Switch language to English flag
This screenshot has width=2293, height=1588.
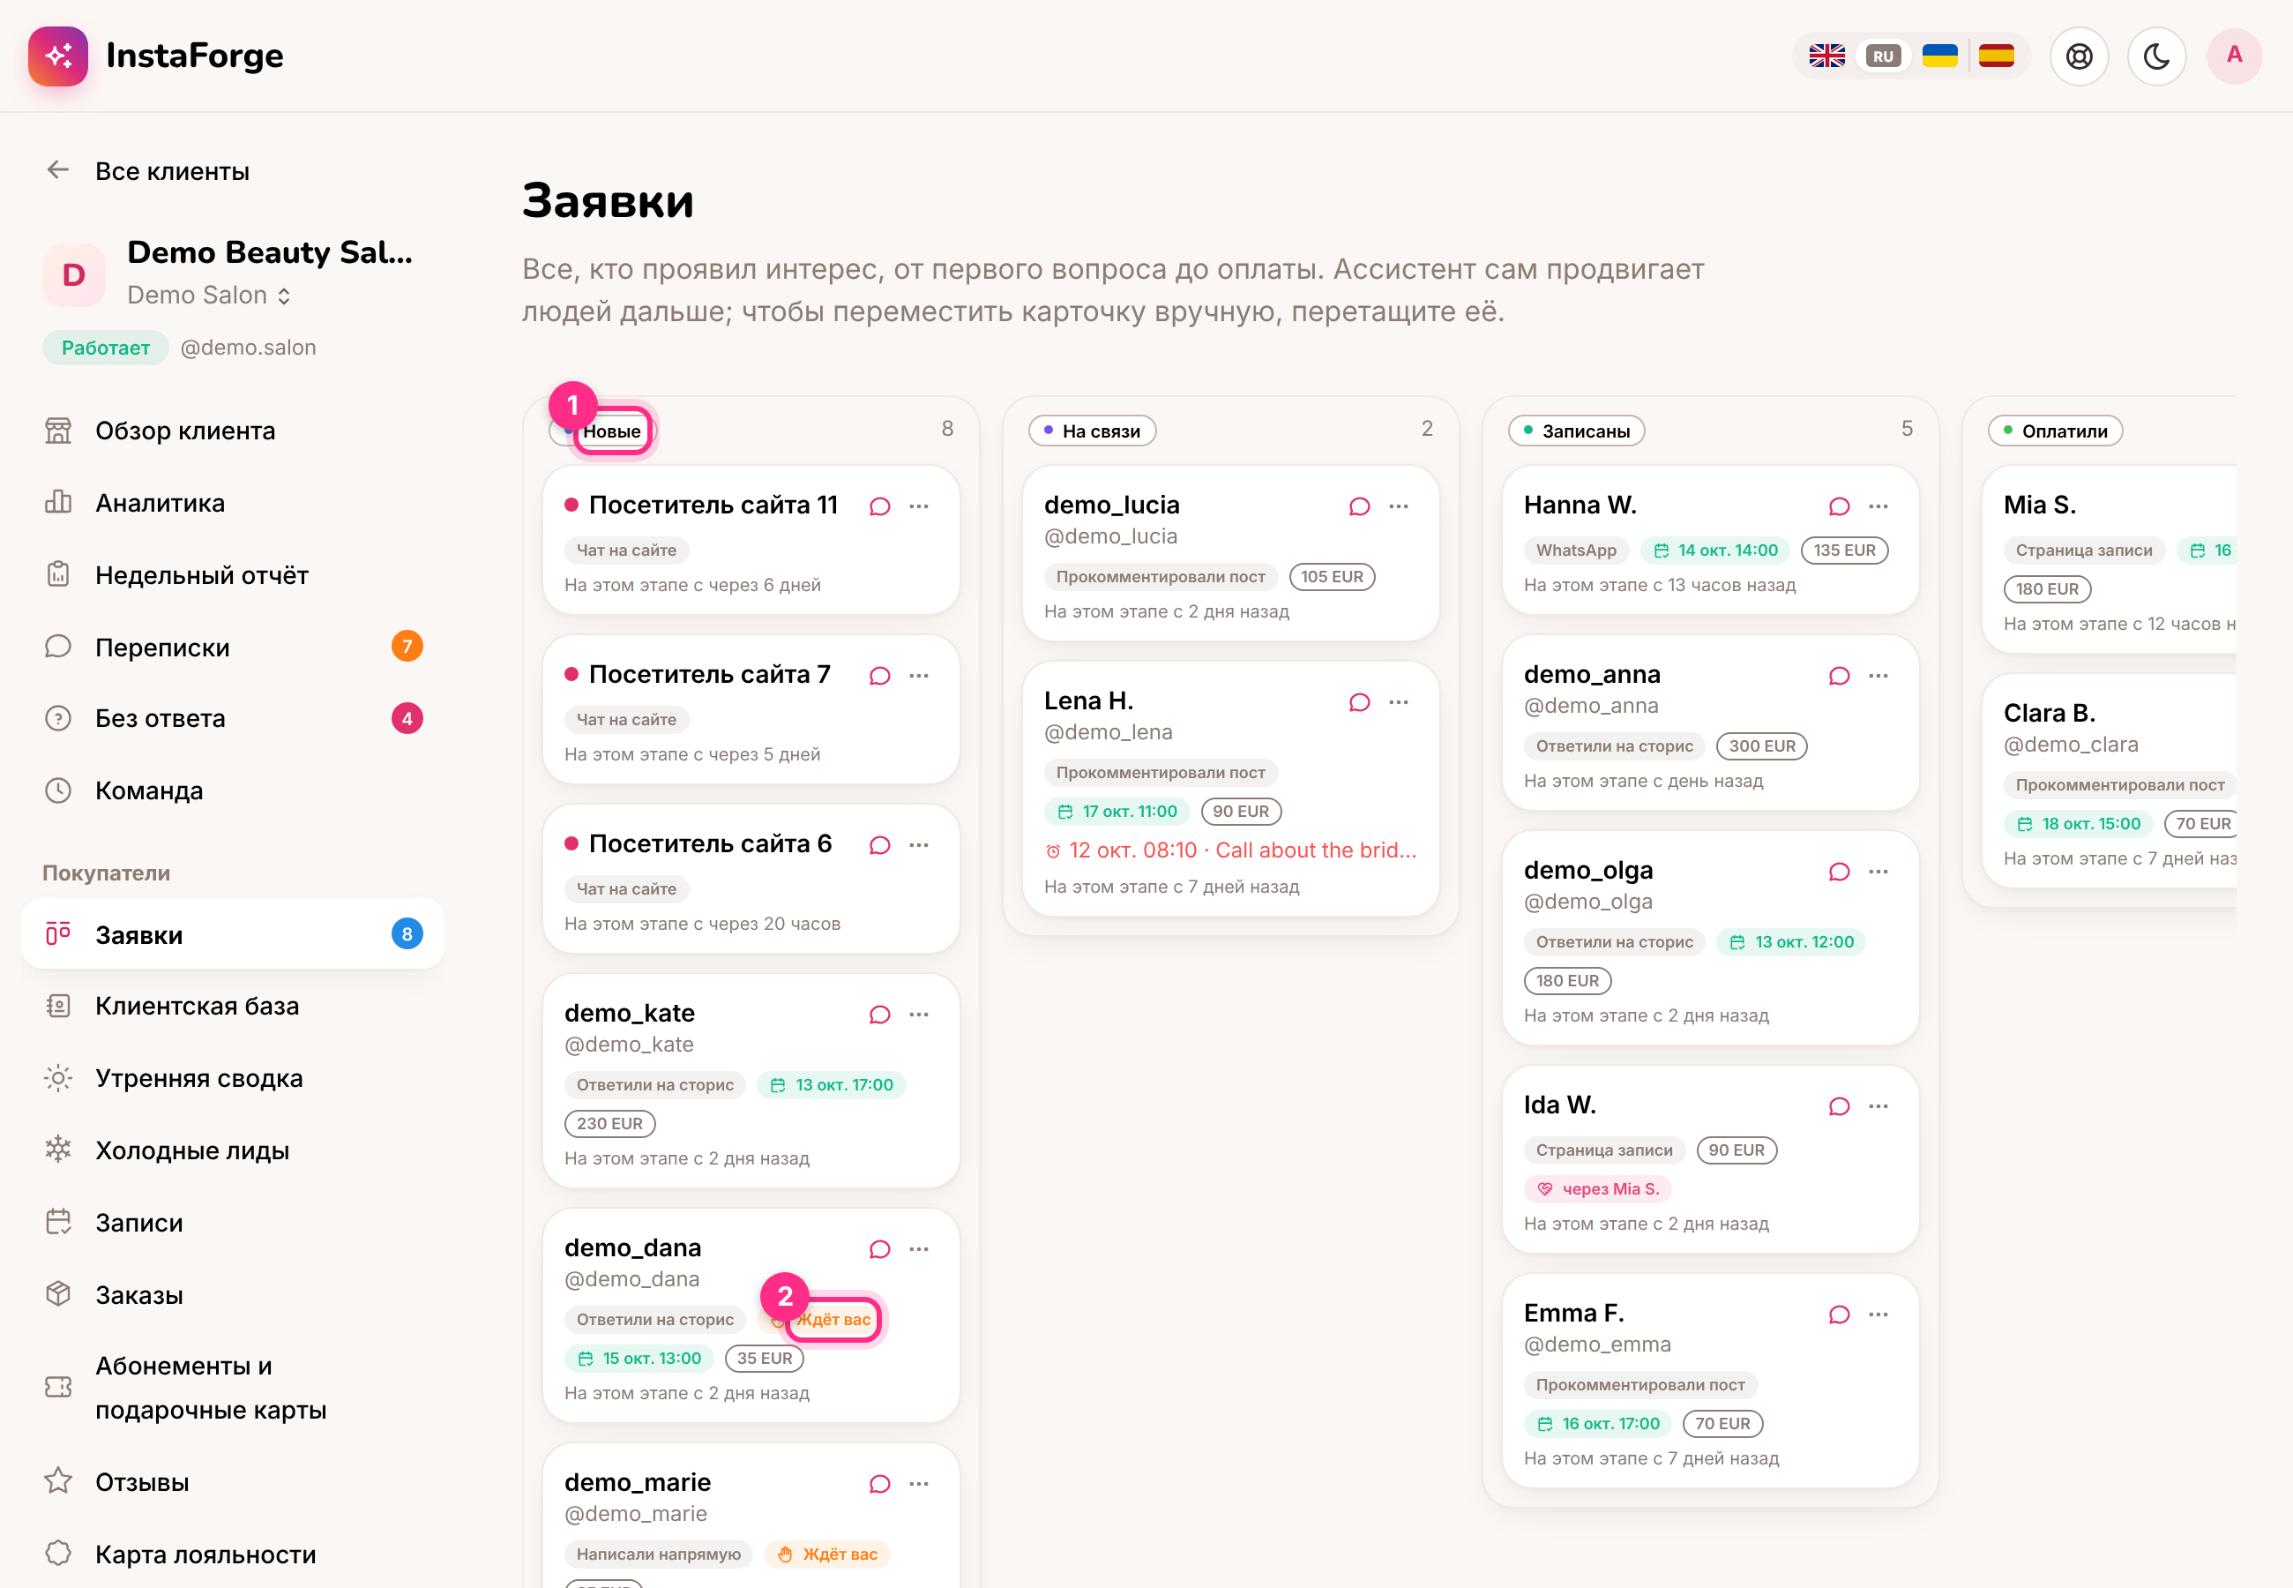pyautogui.click(x=1826, y=56)
